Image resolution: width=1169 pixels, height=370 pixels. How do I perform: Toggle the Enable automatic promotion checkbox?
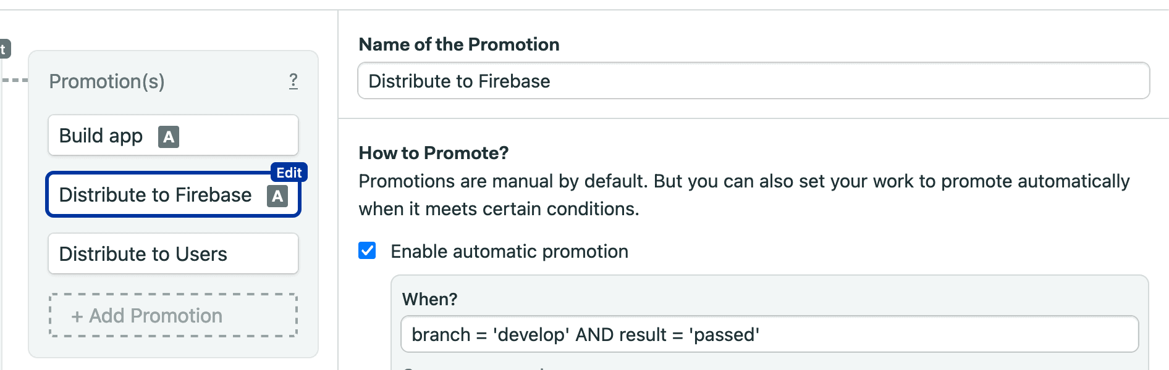(367, 250)
